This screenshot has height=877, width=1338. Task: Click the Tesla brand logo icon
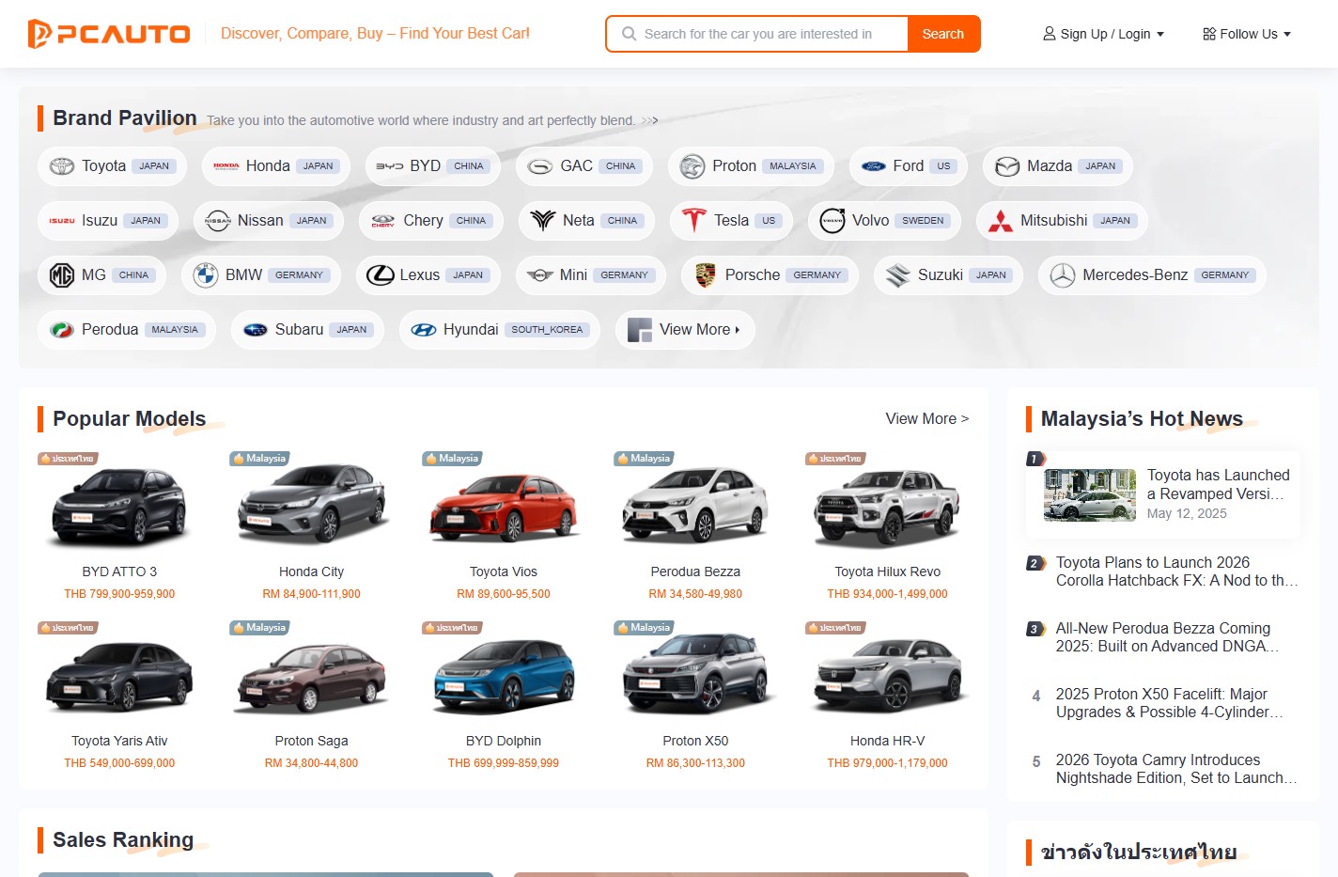pos(694,221)
